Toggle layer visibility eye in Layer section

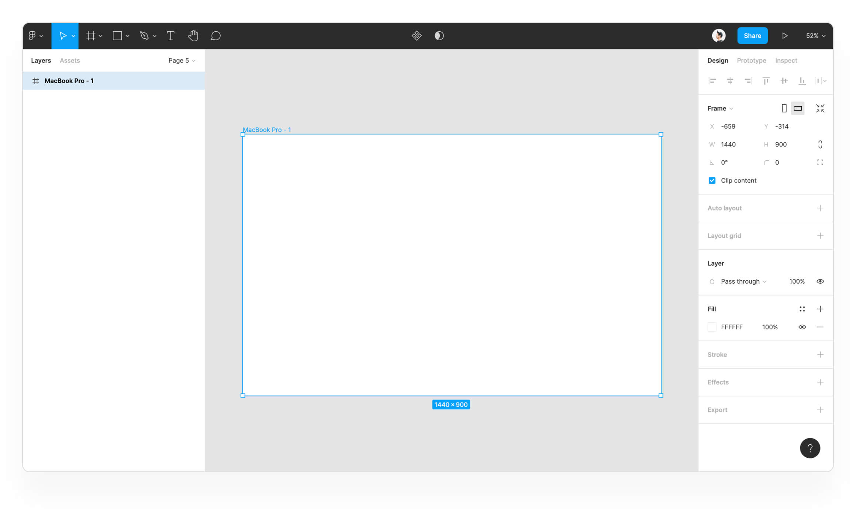point(820,281)
